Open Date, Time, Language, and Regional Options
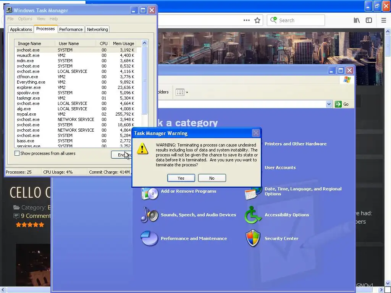The height and width of the screenshot is (293, 391). point(303,192)
